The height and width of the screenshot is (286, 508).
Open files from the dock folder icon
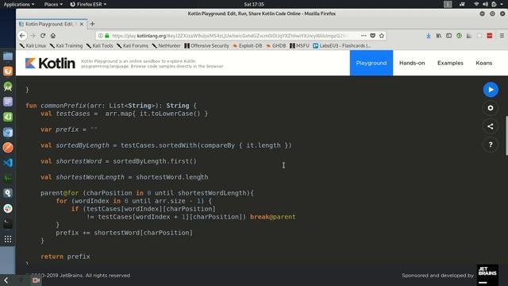tap(8, 56)
